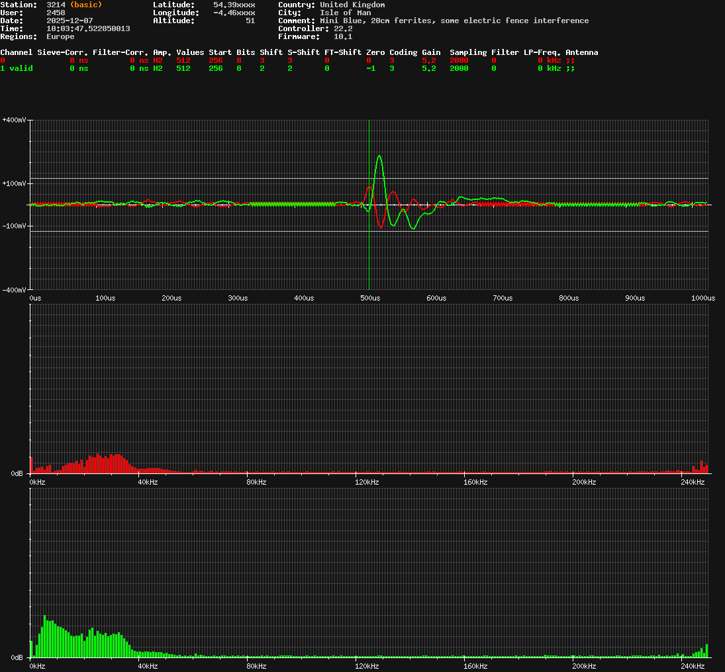Click the tall green waveform peak
The width and height of the screenshot is (725, 672).
point(379,157)
